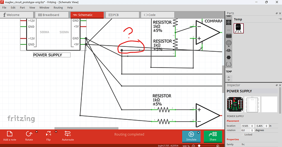This screenshot has height=147, width=282.
Task: Toggle the Locked checkbox in Inspector
Action: tap(242, 135)
